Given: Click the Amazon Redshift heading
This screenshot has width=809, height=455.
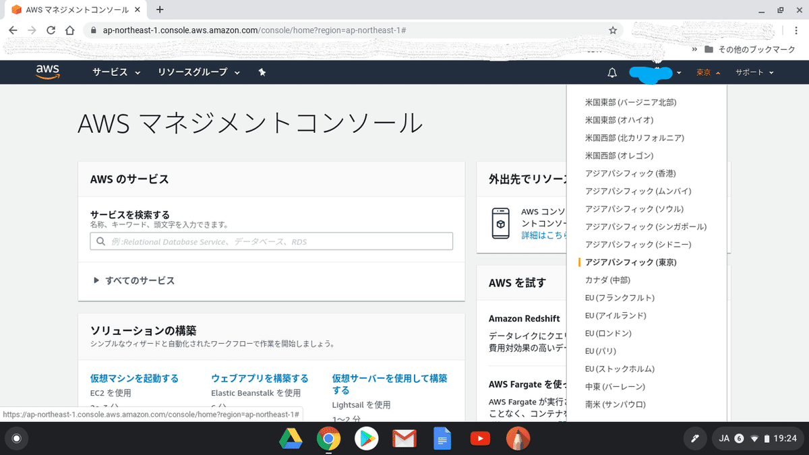Looking at the screenshot, I should (x=525, y=318).
